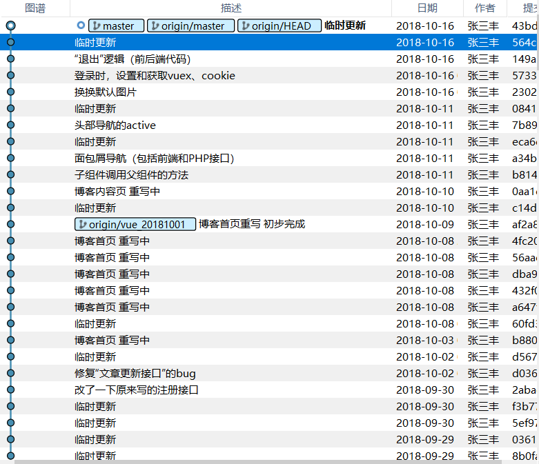539x464 pixels.
Task: Select the 登录时，设置和获取vuex、cookie commit
Action: (x=155, y=75)
